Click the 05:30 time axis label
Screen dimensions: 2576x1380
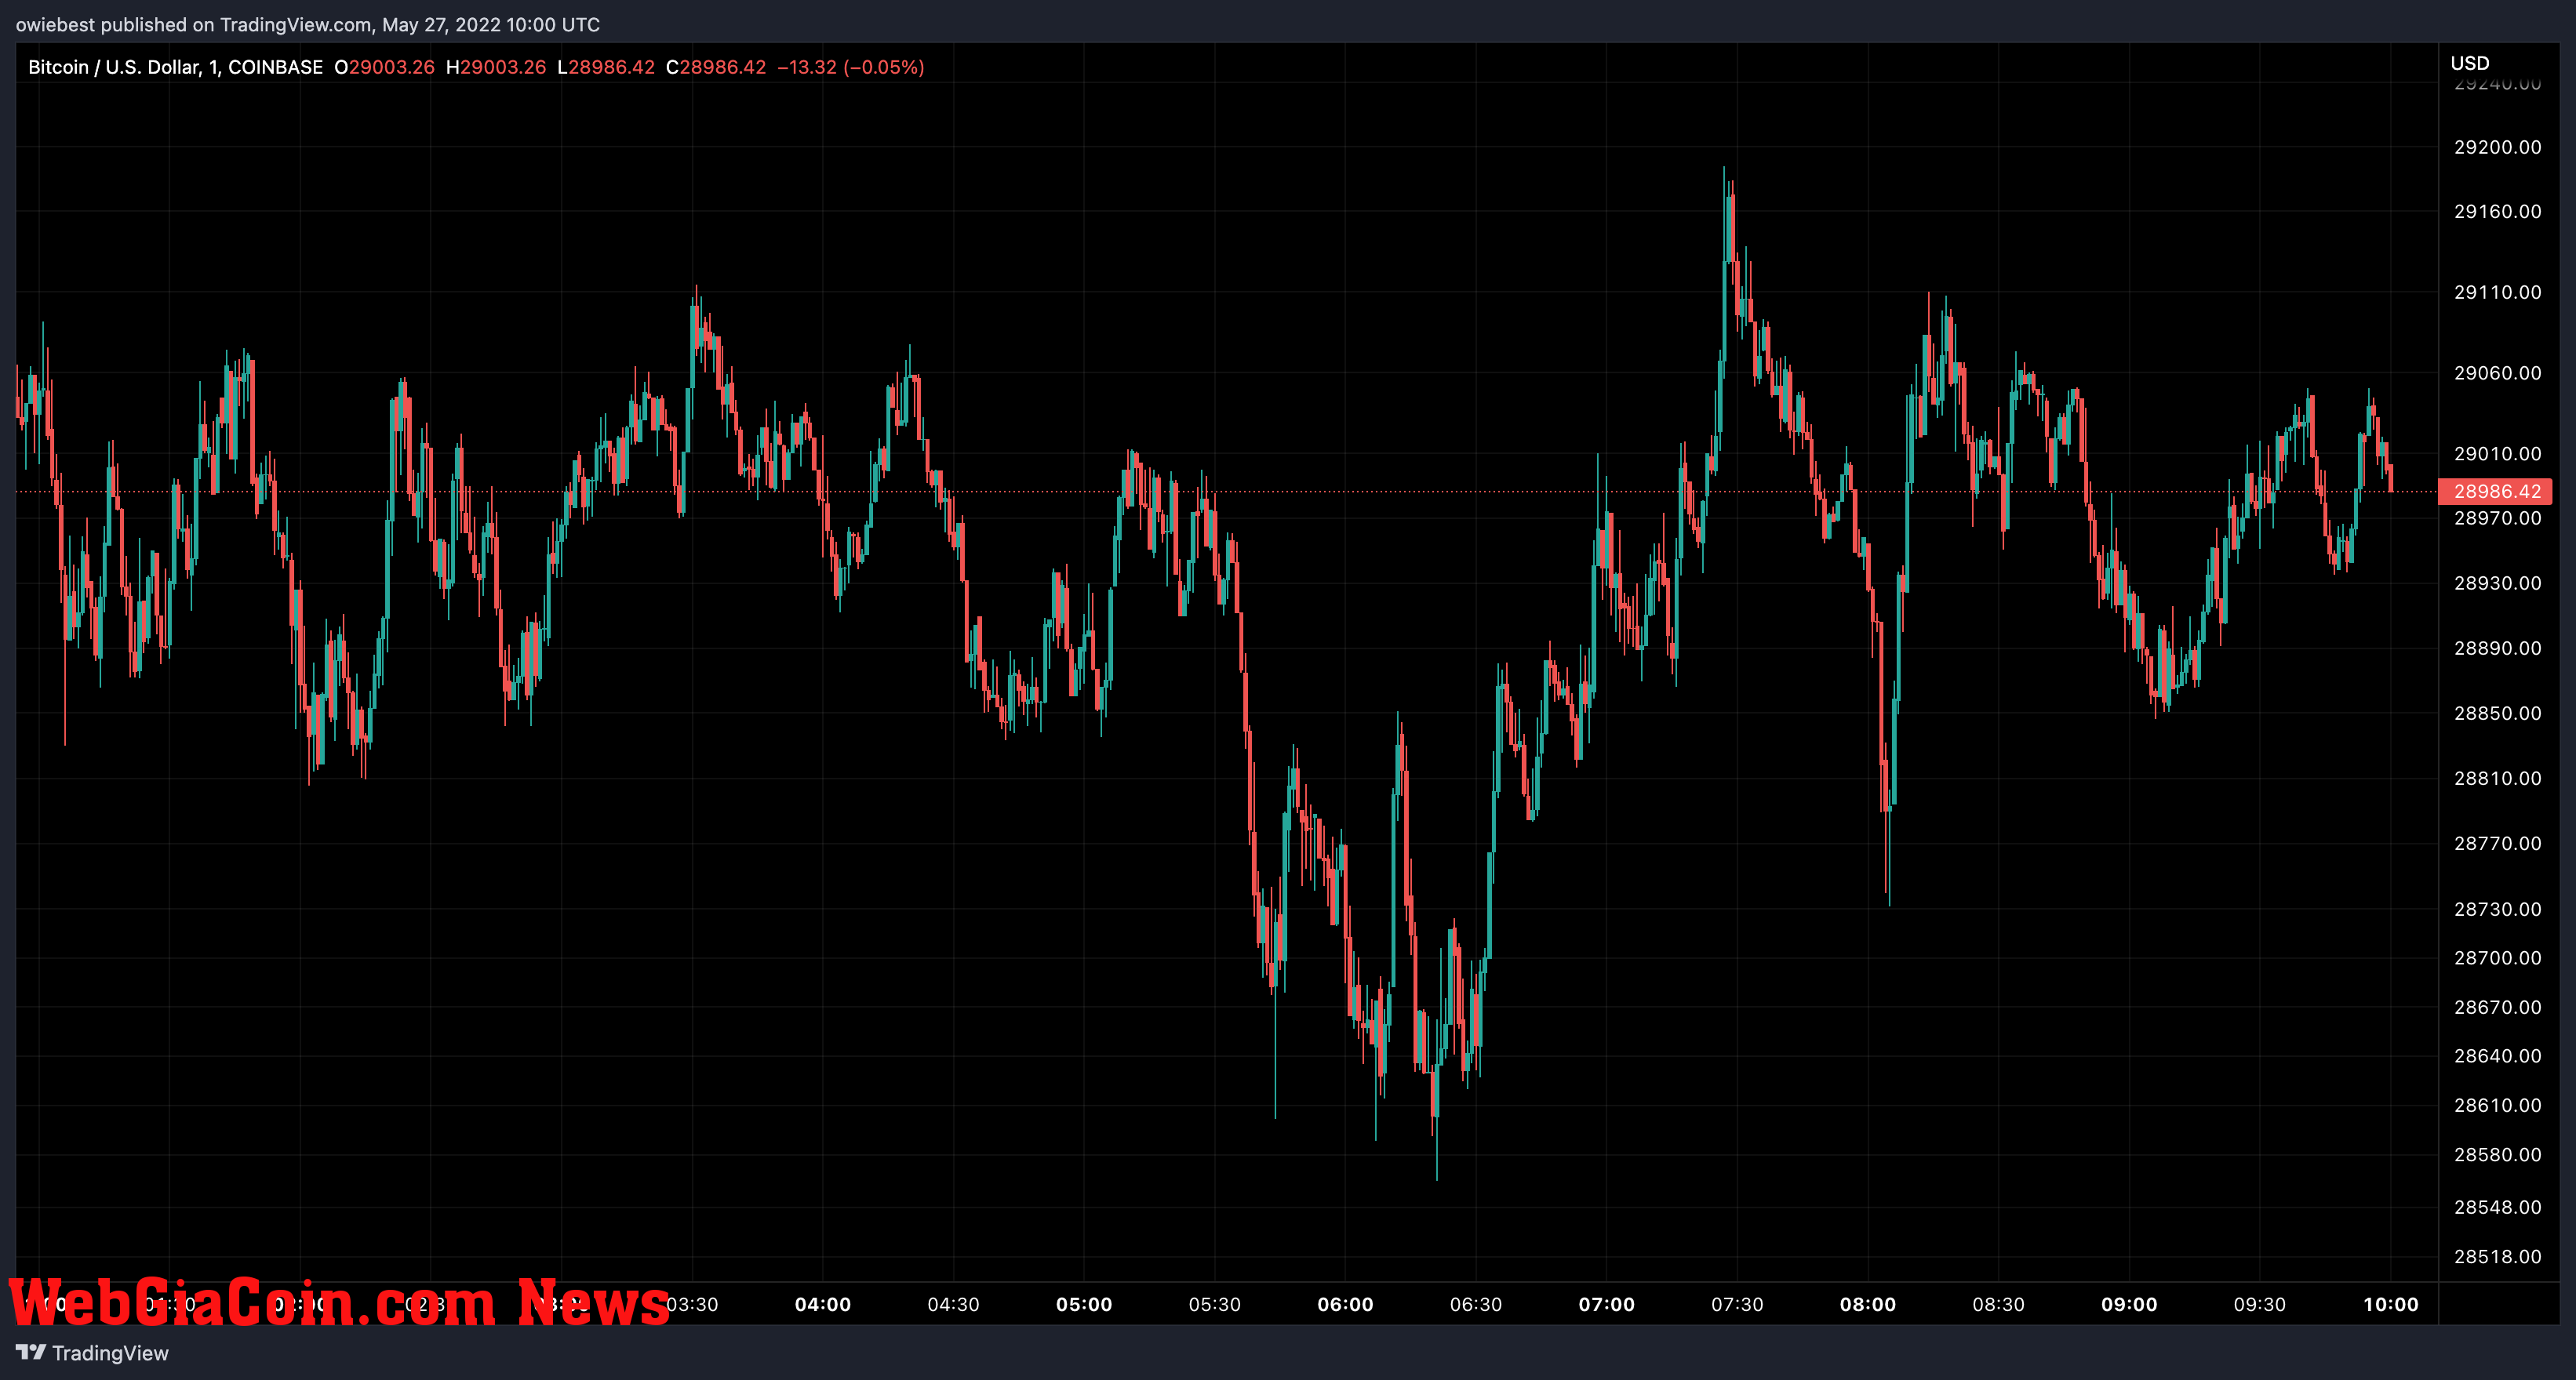coord(1215,1304)
